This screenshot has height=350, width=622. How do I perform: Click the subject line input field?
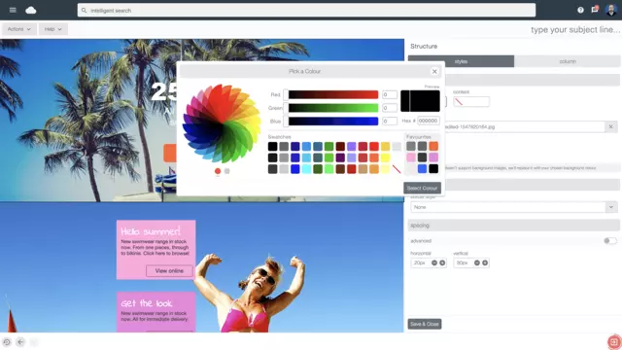574,30
